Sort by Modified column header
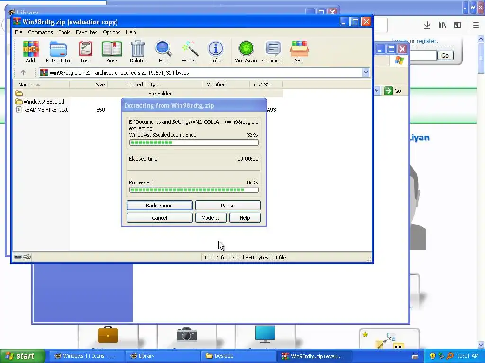Viewport: 485px width, 363px height. (225, 85)
